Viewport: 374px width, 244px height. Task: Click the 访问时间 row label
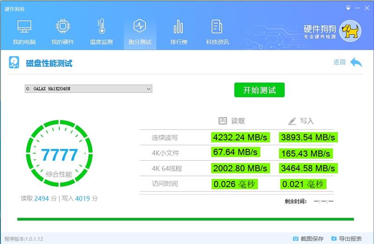pyautogui.click(x=165, y=184)
